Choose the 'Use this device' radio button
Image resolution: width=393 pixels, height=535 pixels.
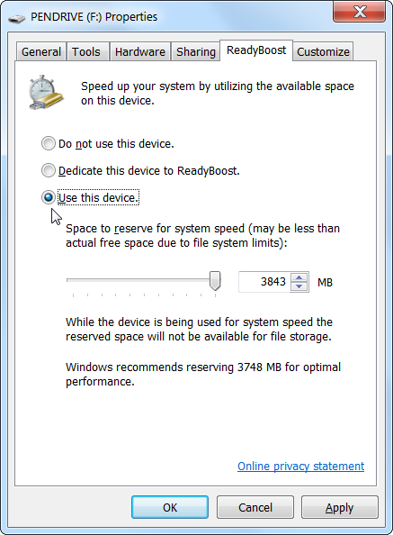pos(48,197)
